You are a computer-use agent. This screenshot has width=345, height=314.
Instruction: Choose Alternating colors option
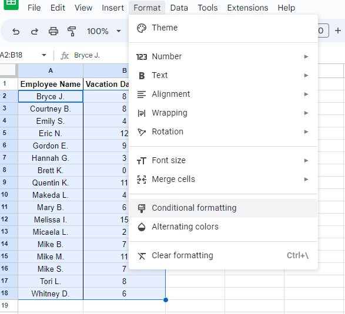[x=223, y=227]
